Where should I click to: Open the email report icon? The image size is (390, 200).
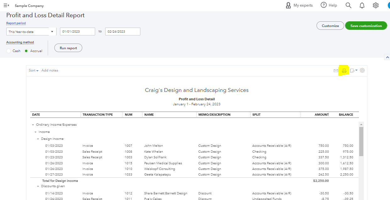[336, 70]
